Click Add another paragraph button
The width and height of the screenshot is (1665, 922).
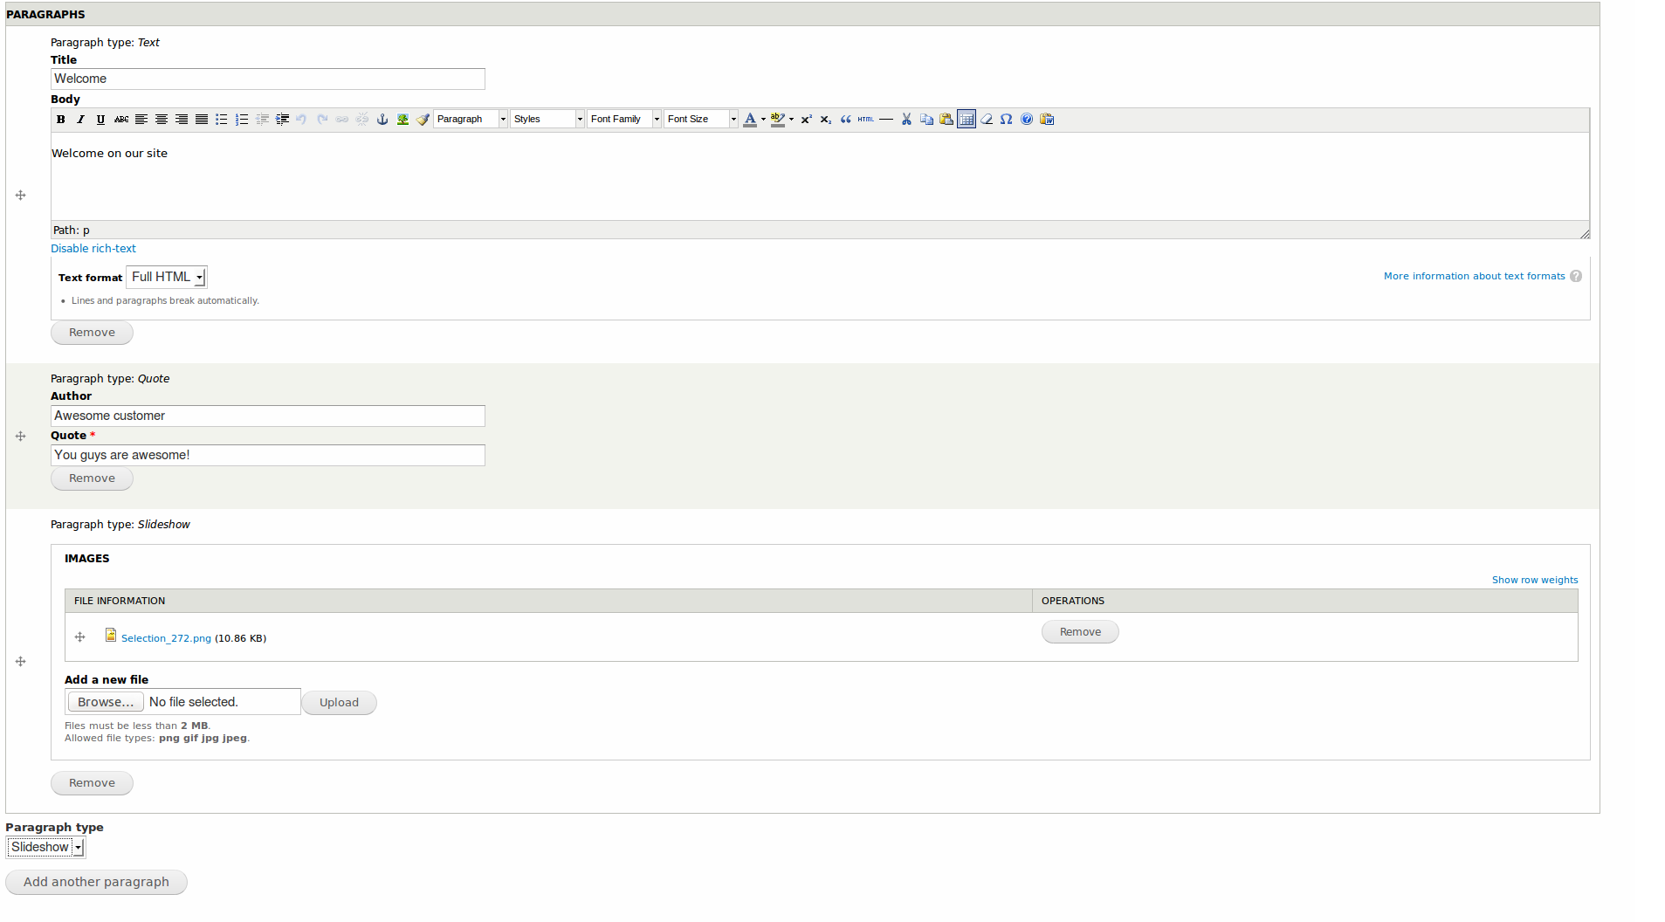(x=96, y=882)
